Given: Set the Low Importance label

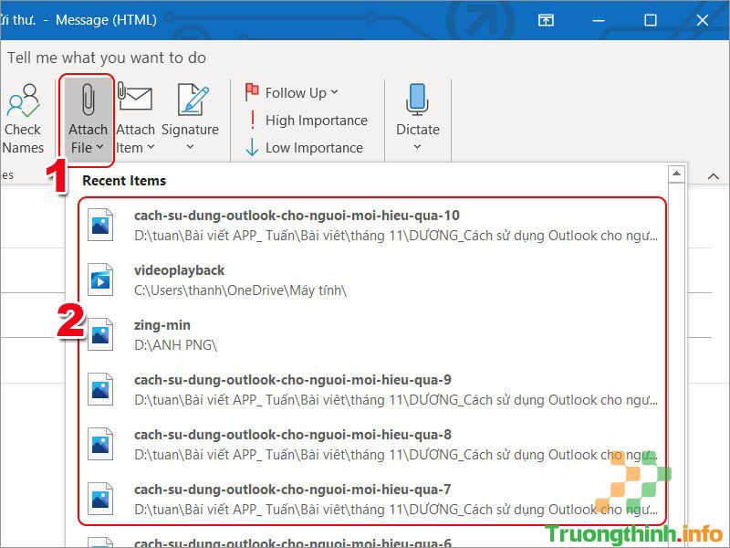Looking at the screenshot, I should (314, 148).
